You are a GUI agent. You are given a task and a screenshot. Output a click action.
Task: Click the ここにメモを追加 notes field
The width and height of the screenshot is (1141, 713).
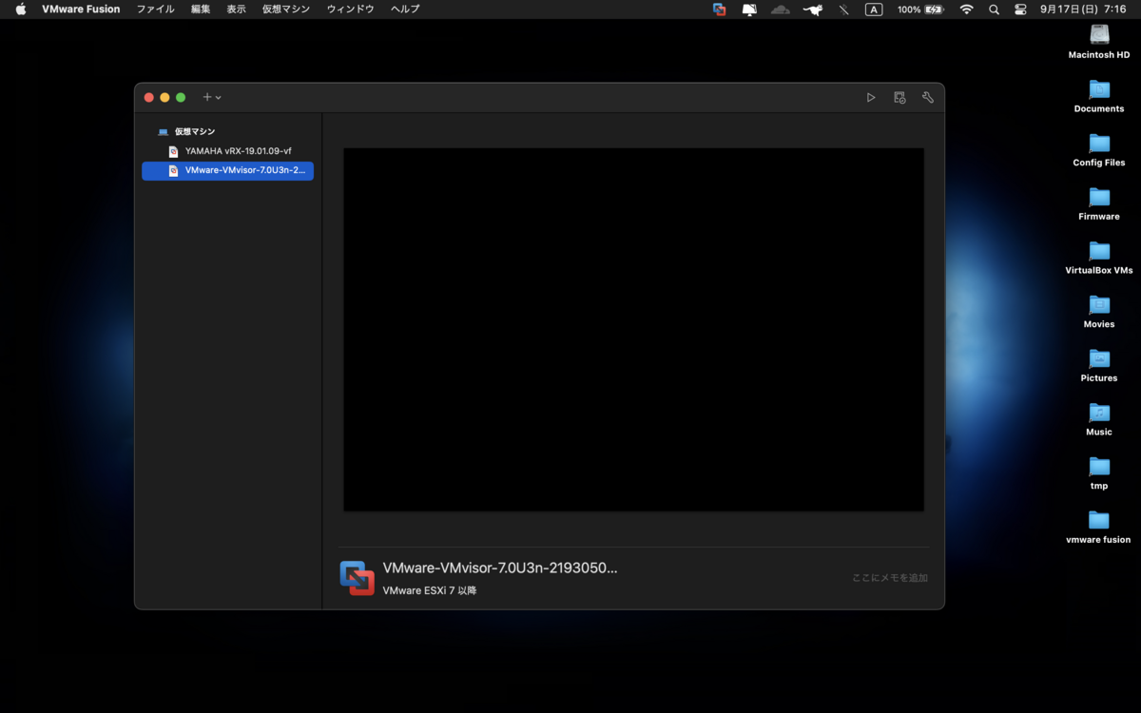(889, 578)
